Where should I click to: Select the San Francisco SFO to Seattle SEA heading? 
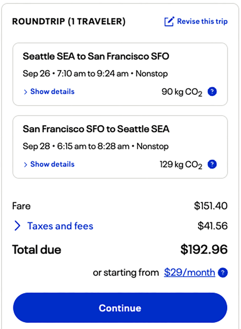(x=96, y=129)
